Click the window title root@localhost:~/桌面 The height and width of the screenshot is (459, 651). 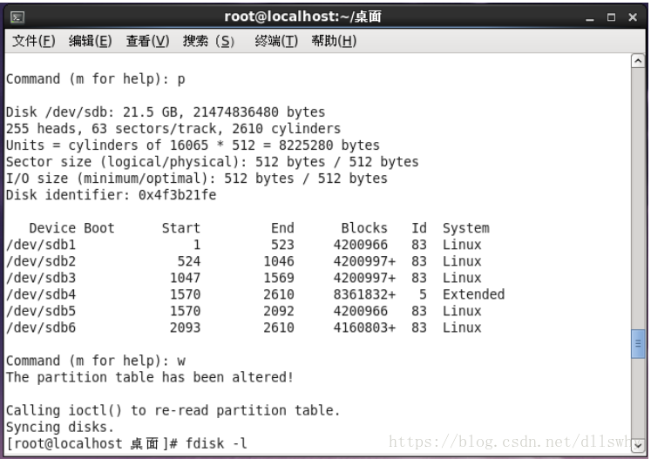pyautogui.click(x=302, y=17)
